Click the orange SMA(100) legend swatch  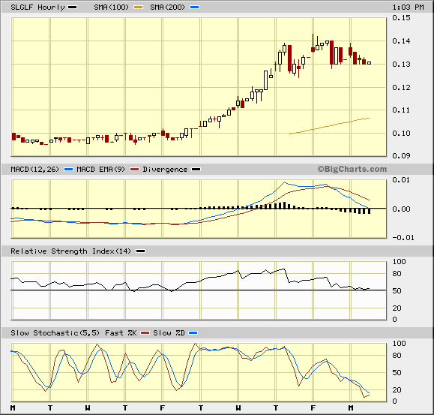coord(139,8)
